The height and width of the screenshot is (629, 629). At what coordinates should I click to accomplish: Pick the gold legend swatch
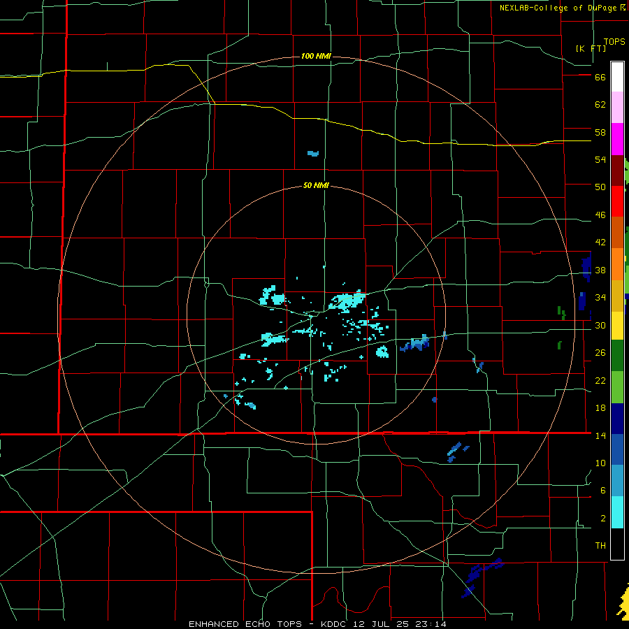[617, 296]
